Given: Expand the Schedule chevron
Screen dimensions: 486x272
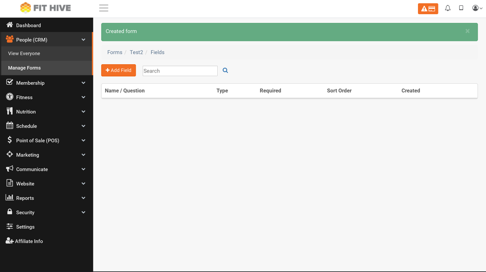Looking at the screenshot, I should point(84,126).
